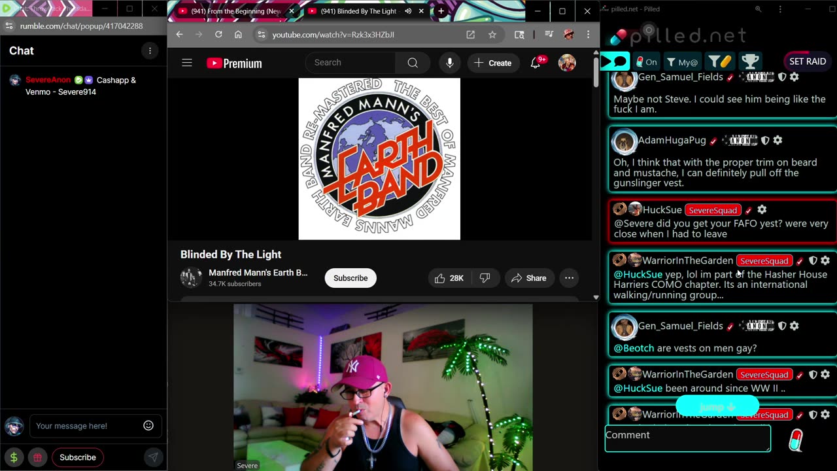Click the Manfred Mann channel avatar
This screenshot has width=837, height=471.
[x=191, y=278]
